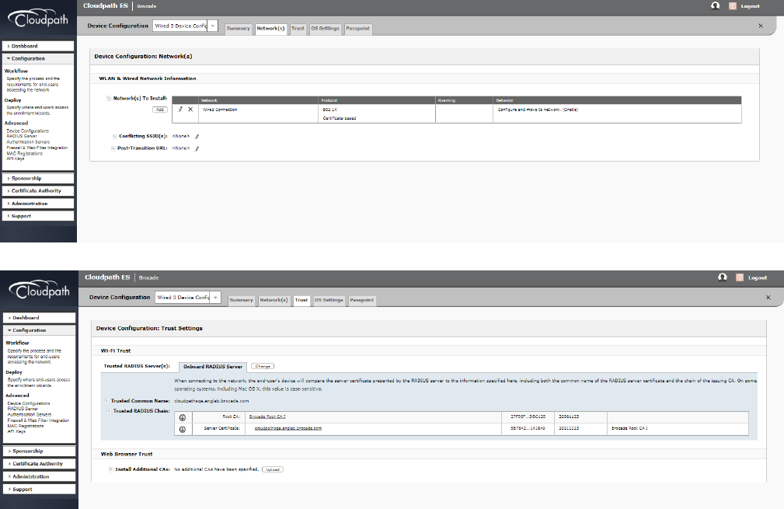Click the 'Certificate-based' protocol text
This screenshot has height=509, width=784.
click(x=340, y=118)
